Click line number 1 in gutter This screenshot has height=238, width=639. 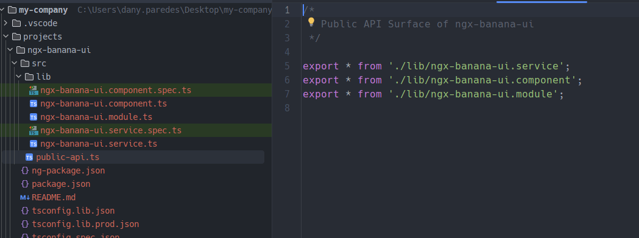pyautogui.click(x=287, y=10)
